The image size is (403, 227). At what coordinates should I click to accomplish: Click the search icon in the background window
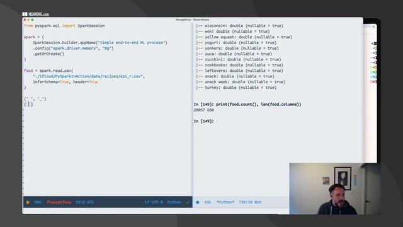(373, 26)
